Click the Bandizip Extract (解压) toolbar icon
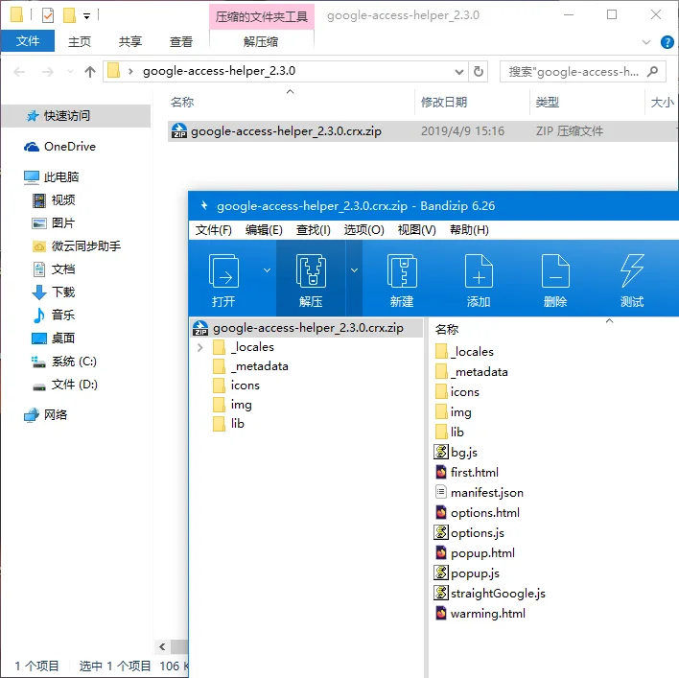 [x=311, y=271]
